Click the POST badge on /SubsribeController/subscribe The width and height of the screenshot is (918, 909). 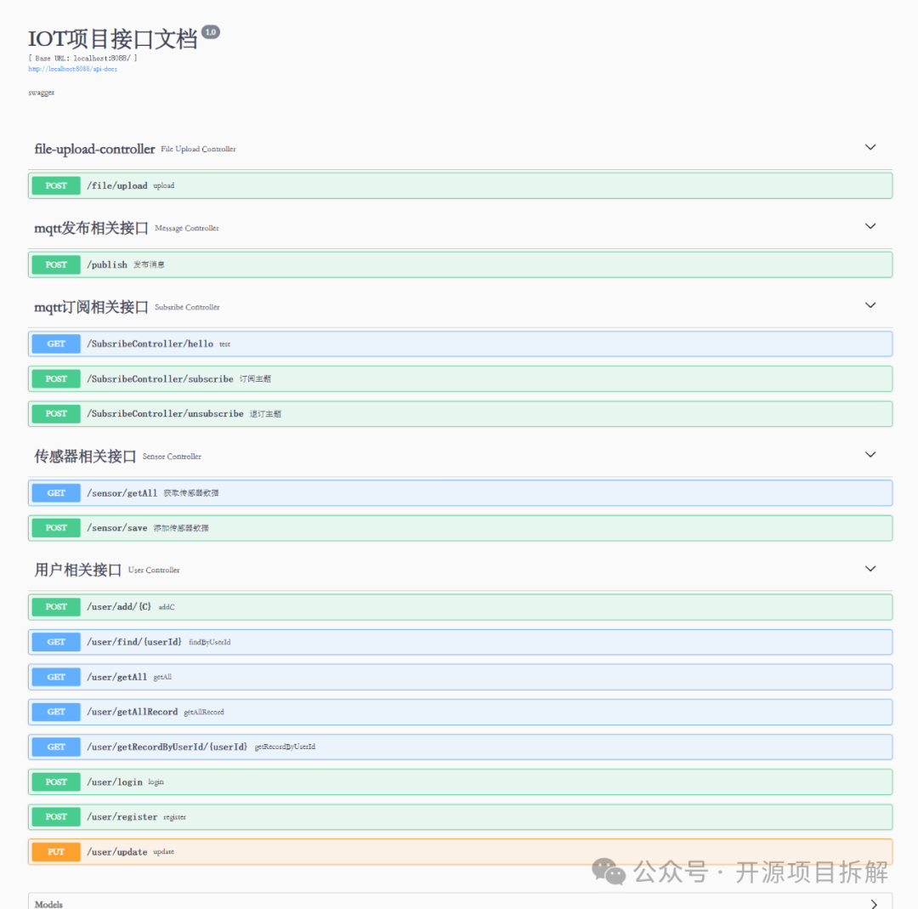pos(54,378)
